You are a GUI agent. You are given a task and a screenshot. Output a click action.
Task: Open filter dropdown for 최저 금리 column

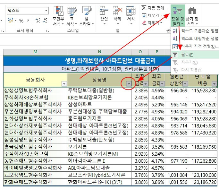[146, 84]
